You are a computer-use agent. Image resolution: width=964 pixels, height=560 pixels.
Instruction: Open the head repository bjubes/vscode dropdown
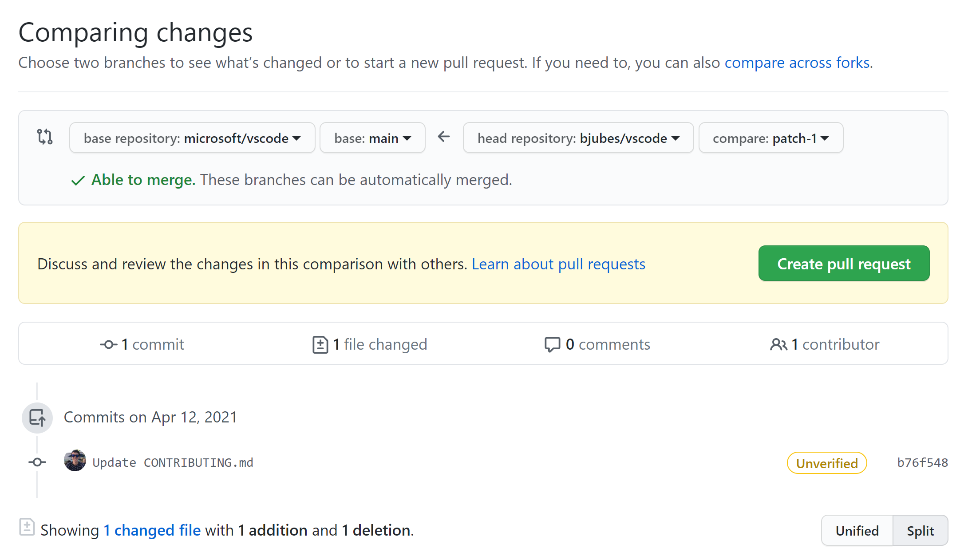pos(578,138)
